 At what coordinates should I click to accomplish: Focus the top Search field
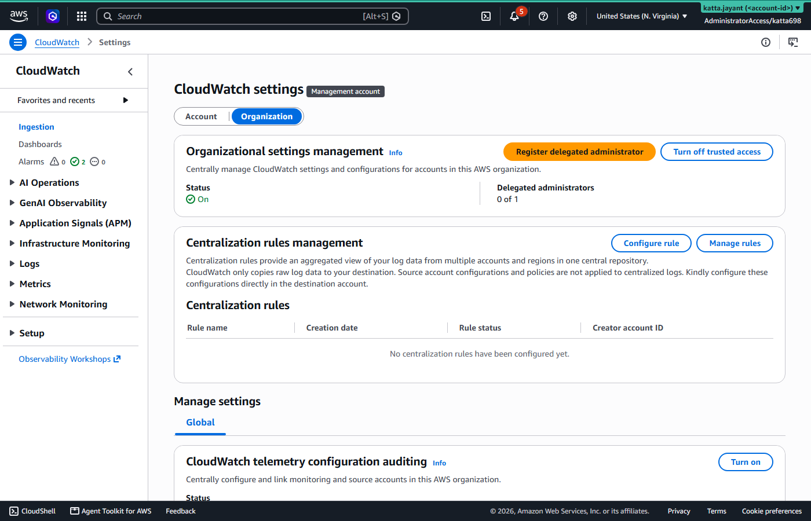point(253,16)
